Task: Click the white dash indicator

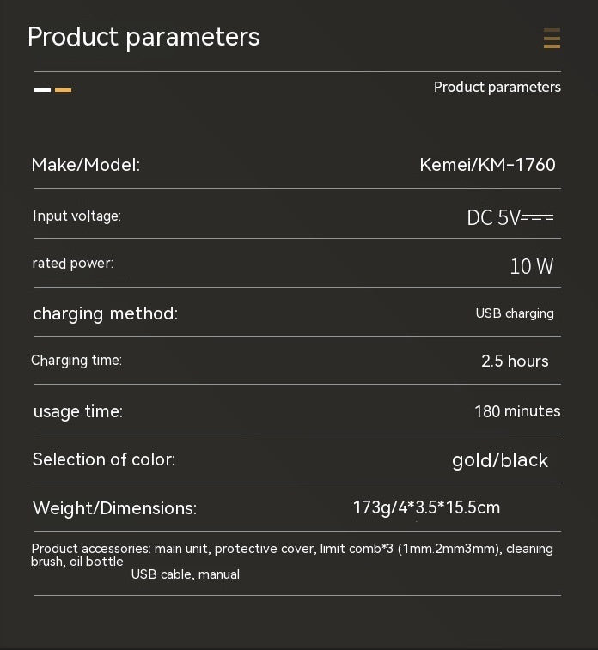Action: (42, 89)
